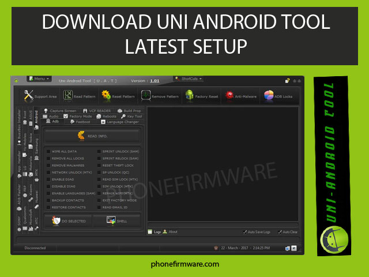The height and width of the screenshot is (277, 369).
Task: Check SPRINT UNLOCK (SAM) option
Action: coord(99,151)
